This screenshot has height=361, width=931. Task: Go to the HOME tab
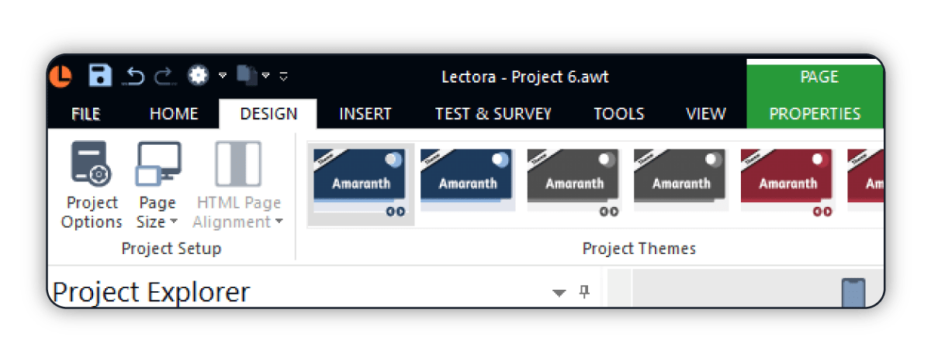click(x=174, y=114)
